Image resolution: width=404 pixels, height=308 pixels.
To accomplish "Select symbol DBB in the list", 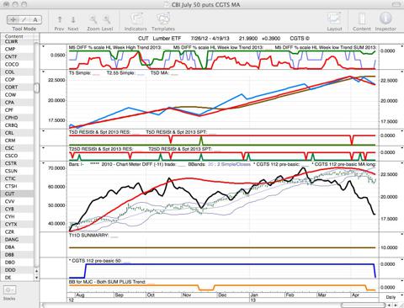I will coord(17,255).
